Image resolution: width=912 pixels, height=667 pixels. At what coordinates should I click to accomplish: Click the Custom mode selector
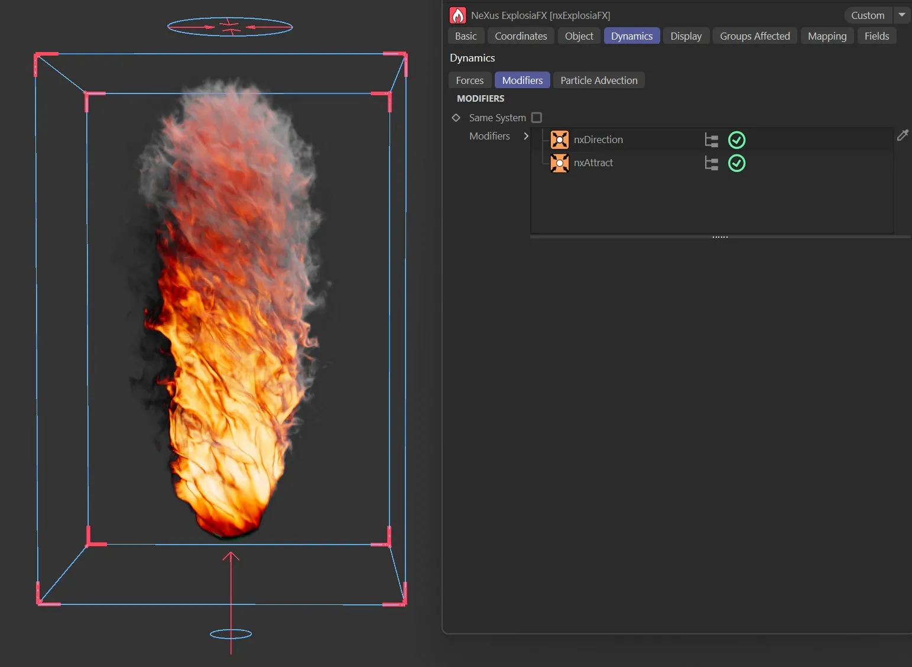coord(867,15)
